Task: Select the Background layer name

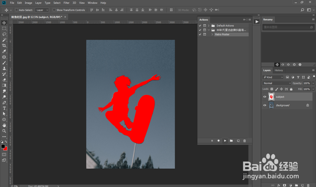Action: [x=283, y=105]
